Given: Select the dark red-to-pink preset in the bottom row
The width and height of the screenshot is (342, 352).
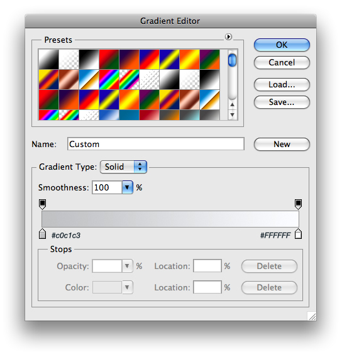Looking at the screenshot, I should pos(149,115).
